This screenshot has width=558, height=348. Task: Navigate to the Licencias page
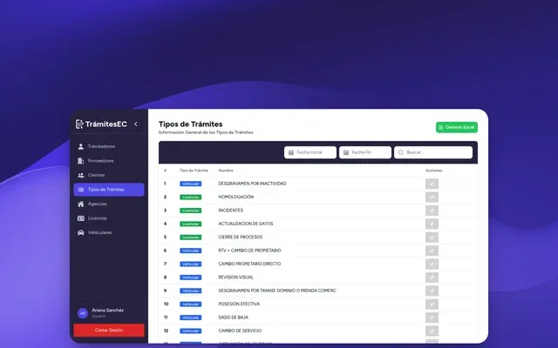tap(109, 218)
